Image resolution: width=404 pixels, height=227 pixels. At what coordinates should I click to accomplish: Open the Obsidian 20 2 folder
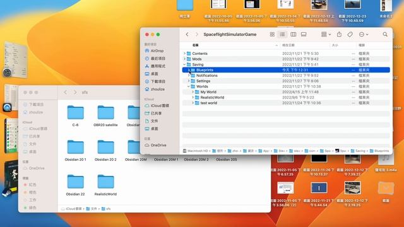point(105,151)
